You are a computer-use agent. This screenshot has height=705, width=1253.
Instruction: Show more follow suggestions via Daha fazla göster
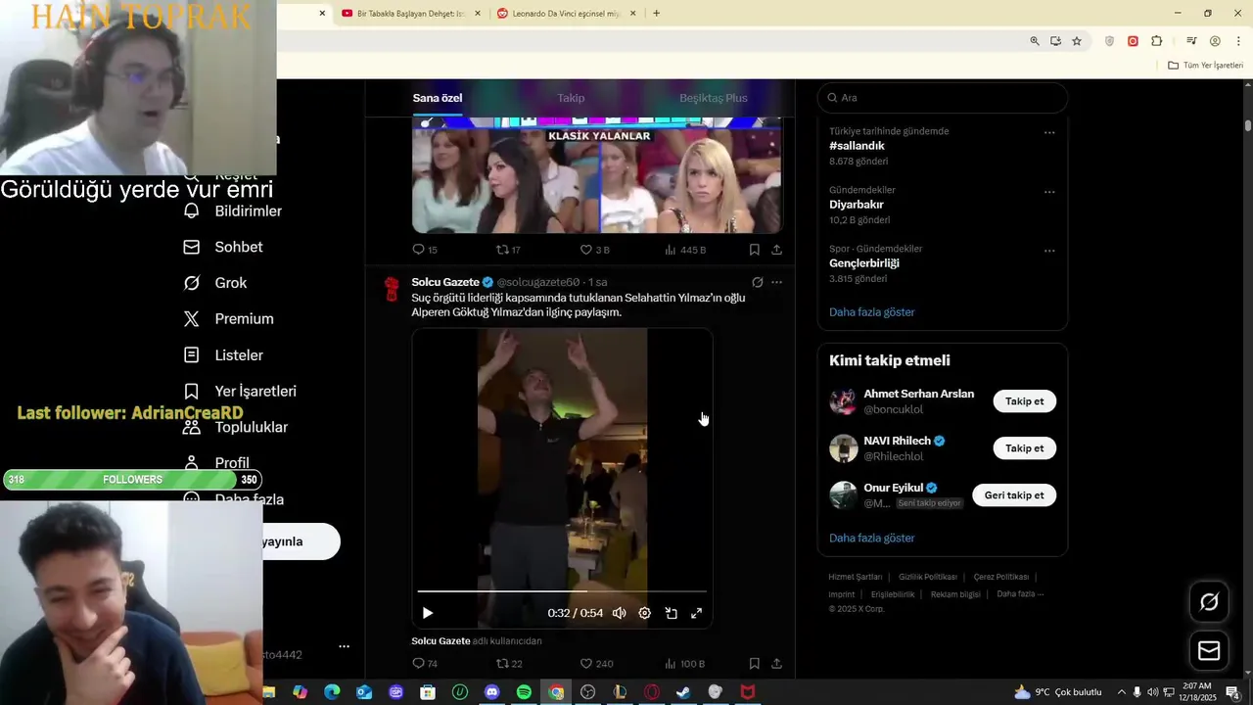tap(871, 539)
